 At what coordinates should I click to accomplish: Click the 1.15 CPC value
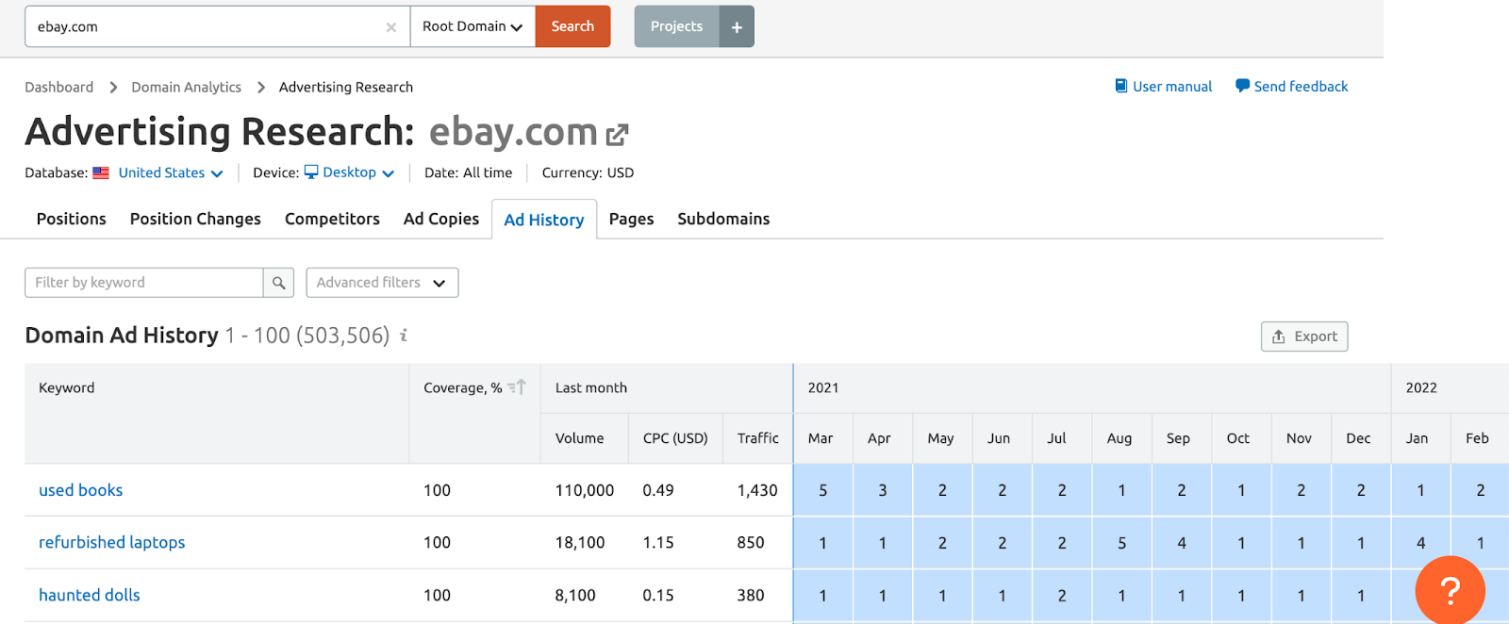tap(658, 543)
